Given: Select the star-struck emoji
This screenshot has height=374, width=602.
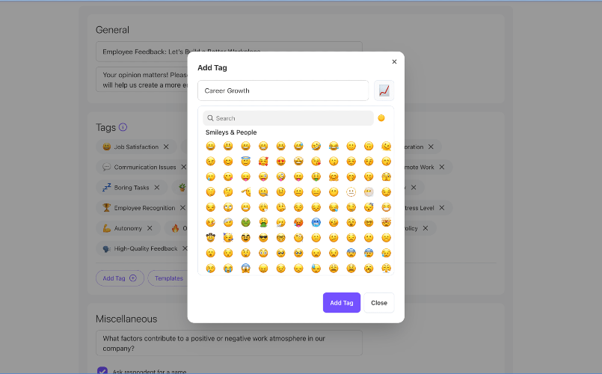Looking at the screenshot, I should (298, 162).
